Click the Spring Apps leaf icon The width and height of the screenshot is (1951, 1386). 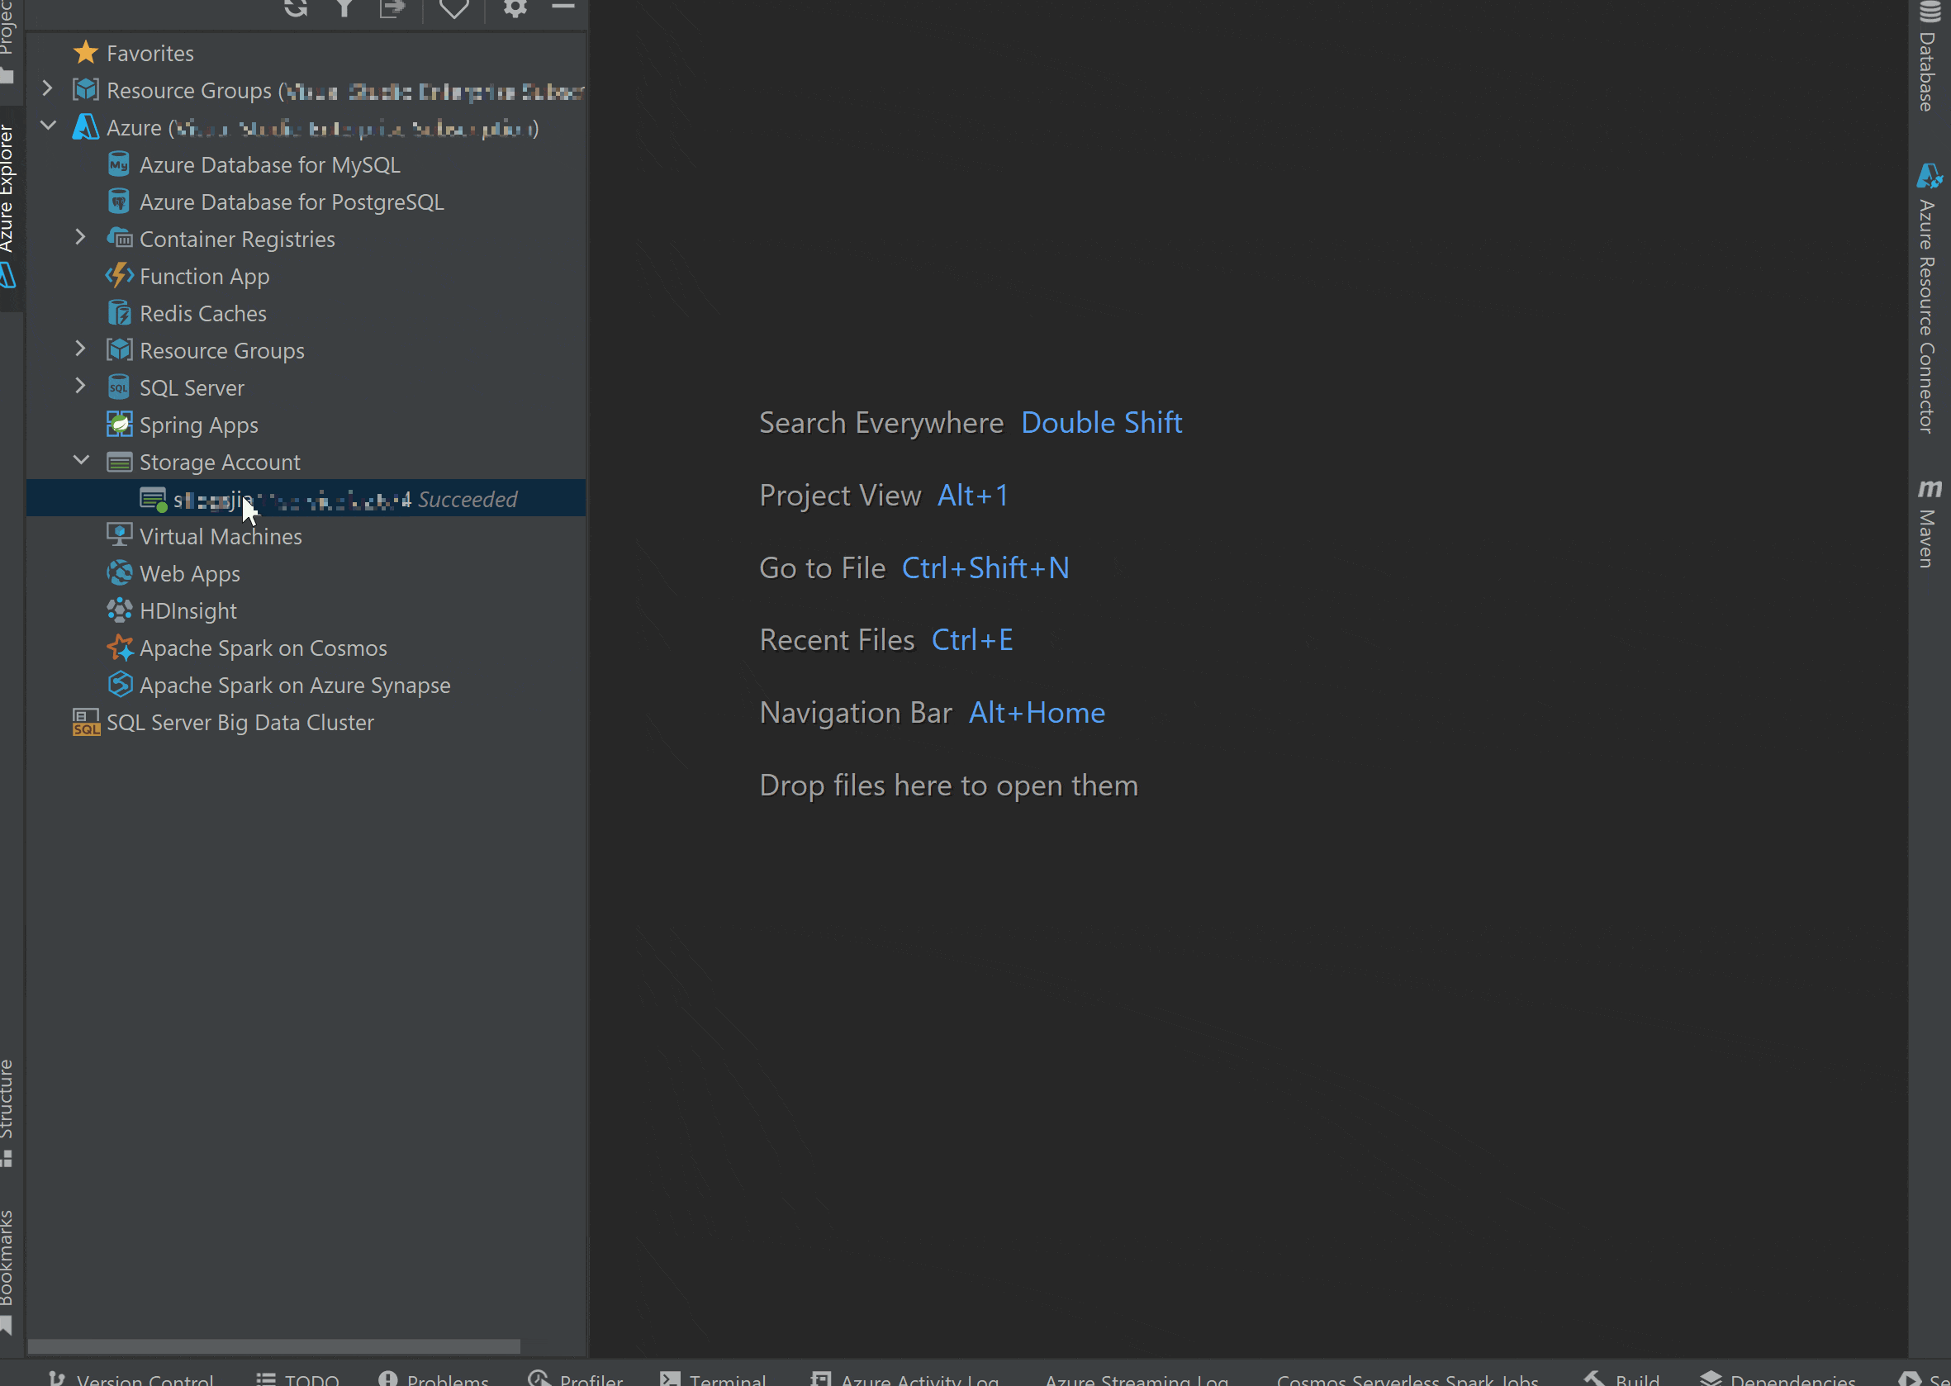click(120, 425)
